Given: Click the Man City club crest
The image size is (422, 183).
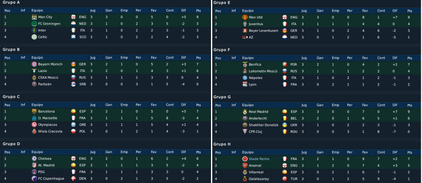Looking at the screenshot, I should [x=34, y=17].
